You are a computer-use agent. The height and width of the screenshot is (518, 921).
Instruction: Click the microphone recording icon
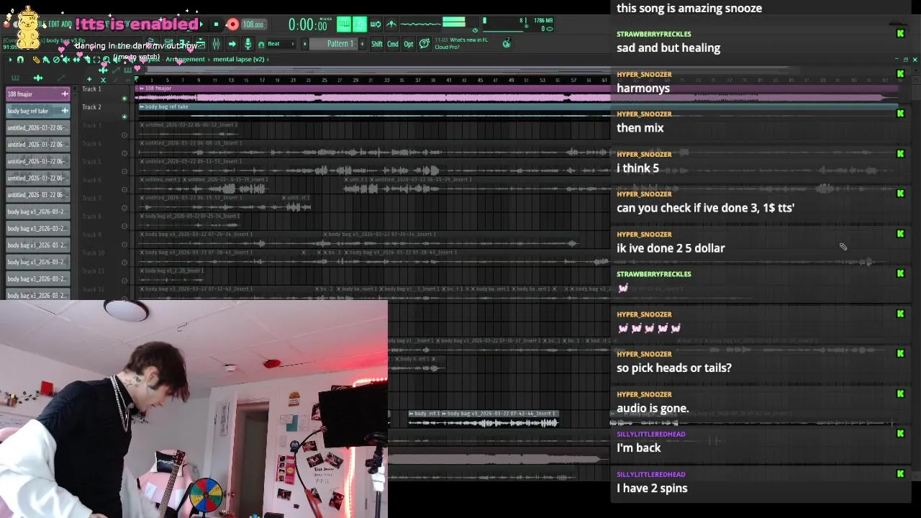[x=247, y=44]
